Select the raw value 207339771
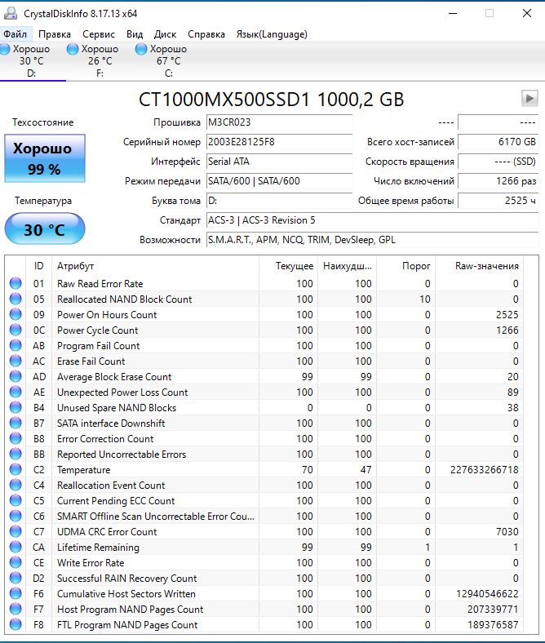This screenshot has width=545, height=643. 493,609
